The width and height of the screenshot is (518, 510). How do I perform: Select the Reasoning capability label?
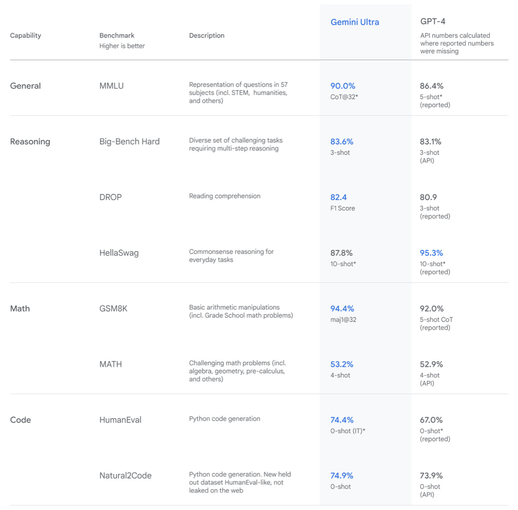pyautogui.click(x=30, y=141)
